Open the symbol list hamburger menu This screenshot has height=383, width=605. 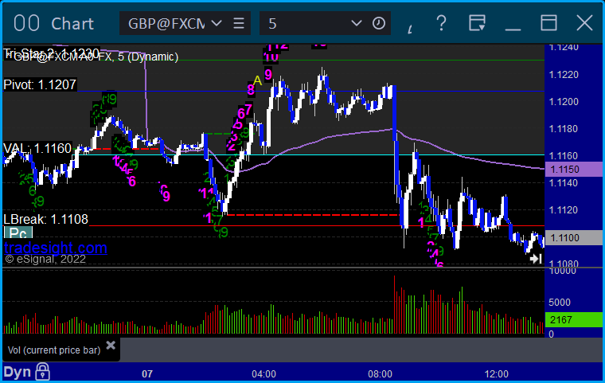239,23
